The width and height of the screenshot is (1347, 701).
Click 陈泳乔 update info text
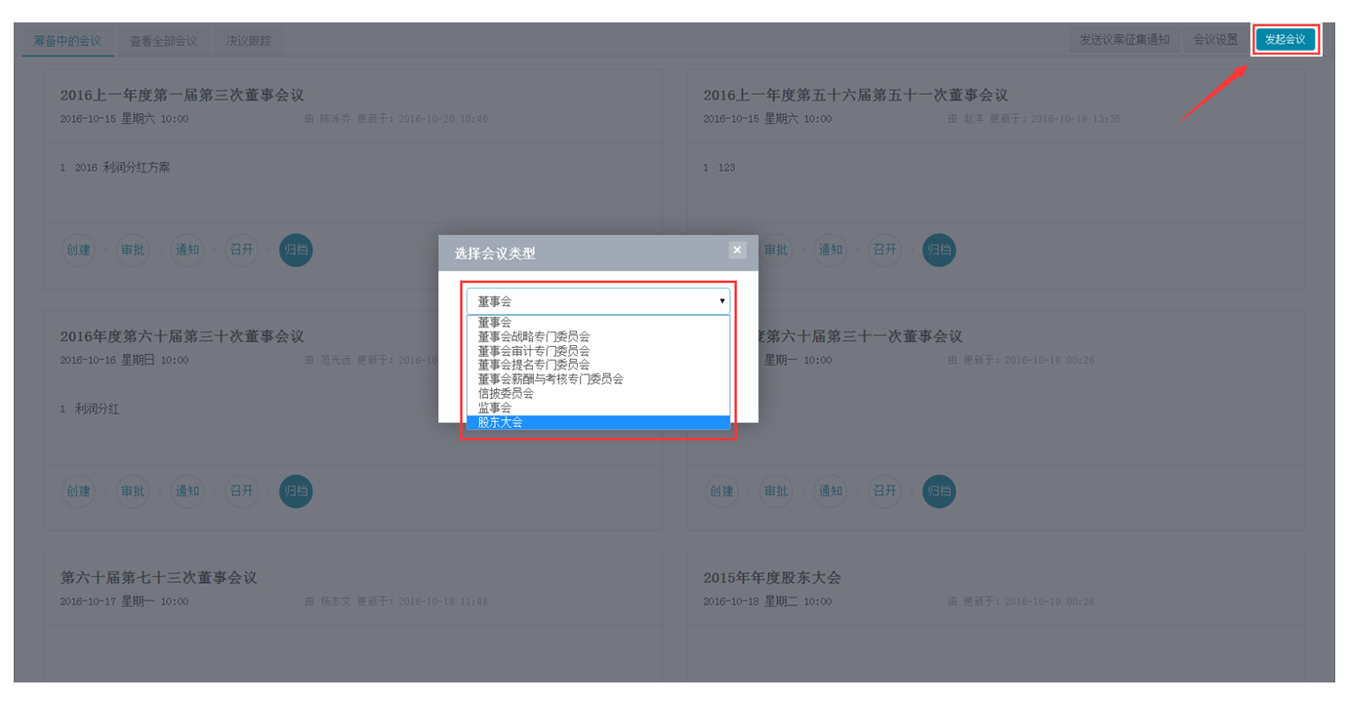(x=397, y=119)
